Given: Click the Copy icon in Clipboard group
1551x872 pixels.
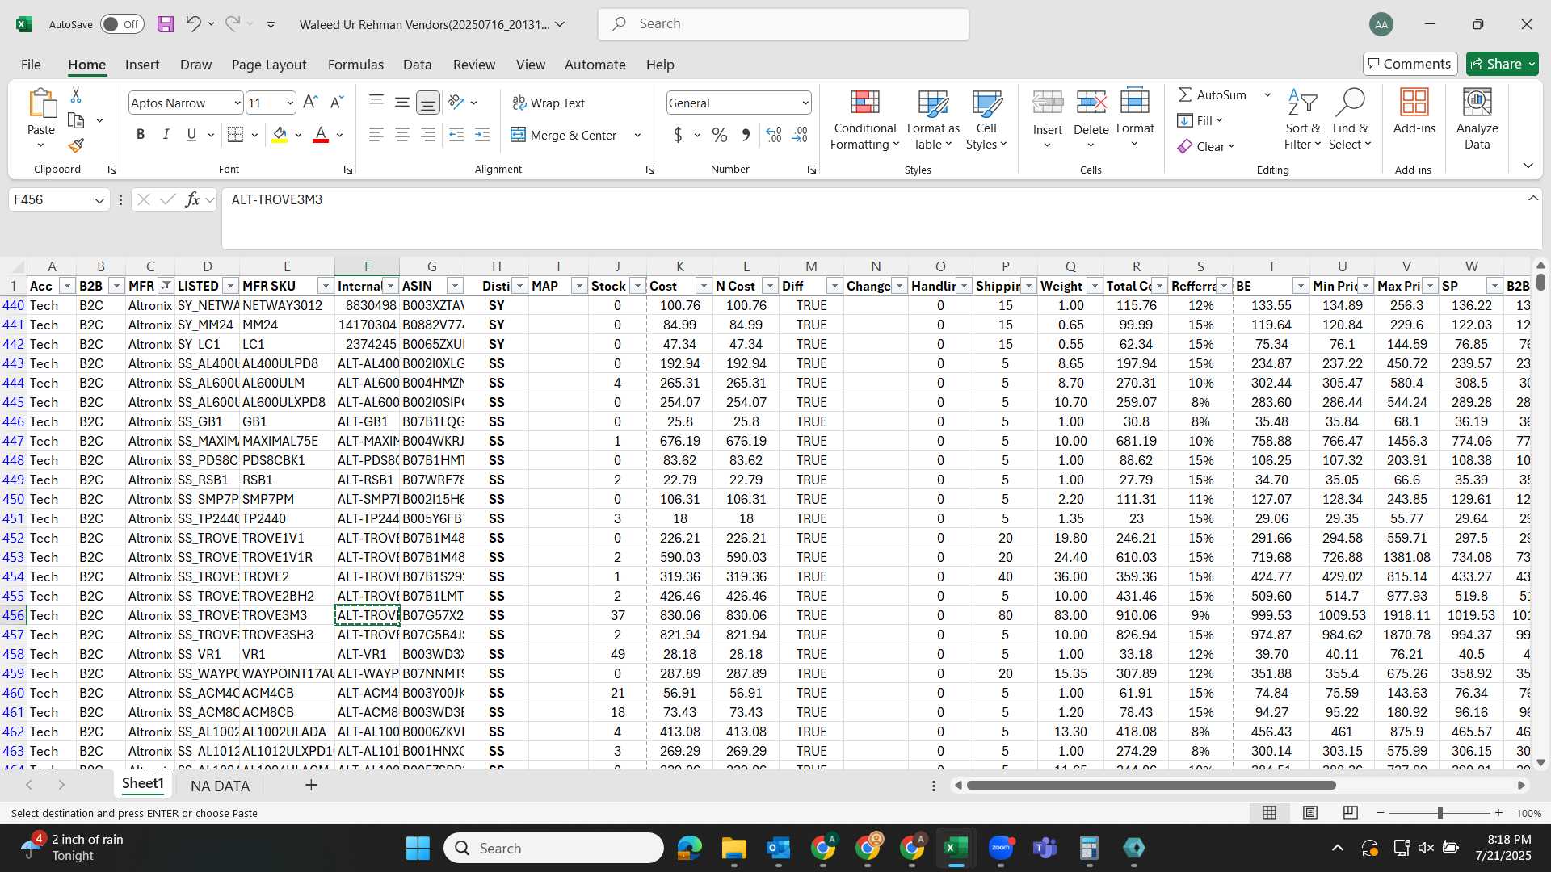Looking at the screenshot, I should pos(76,120).
